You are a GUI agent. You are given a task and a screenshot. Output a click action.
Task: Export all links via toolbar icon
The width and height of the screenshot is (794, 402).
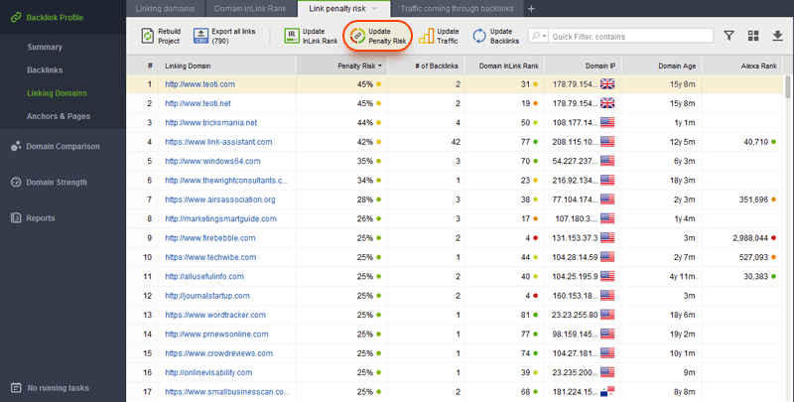point(200,36)
